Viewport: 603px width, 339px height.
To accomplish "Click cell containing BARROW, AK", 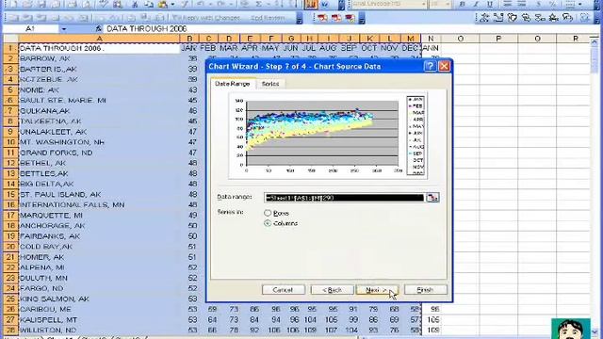I will pyautogui.click(x=99, y=58).
